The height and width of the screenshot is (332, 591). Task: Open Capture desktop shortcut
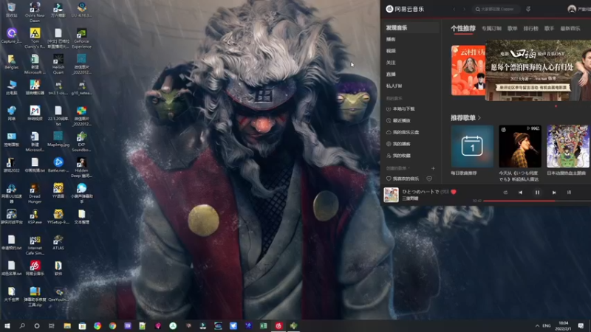coord(11,35)
